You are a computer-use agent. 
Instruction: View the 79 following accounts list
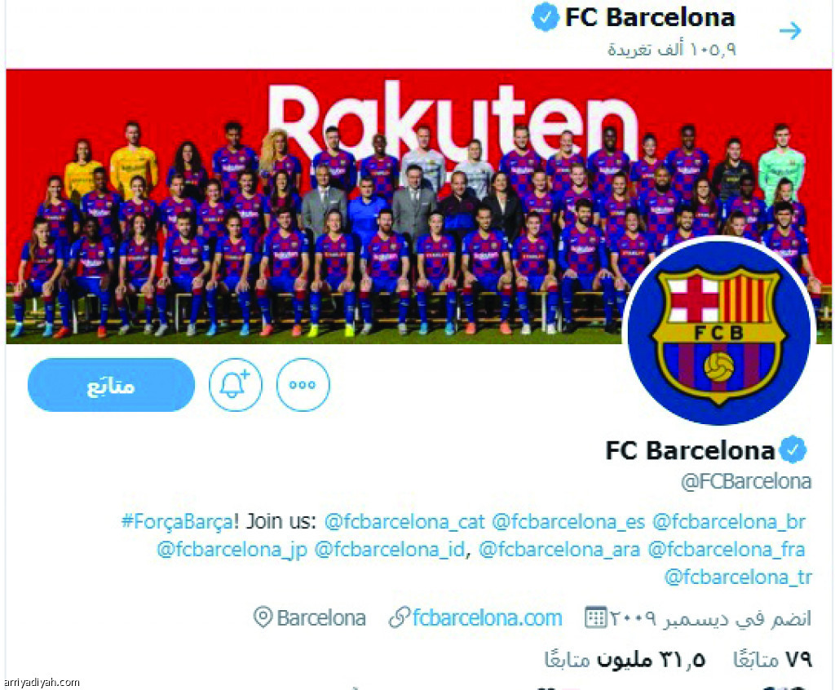click(773, 660)
